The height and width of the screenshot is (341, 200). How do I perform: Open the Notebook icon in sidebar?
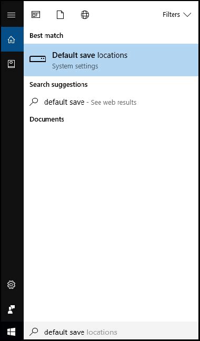pyautogui.click(x=11, y=64)
